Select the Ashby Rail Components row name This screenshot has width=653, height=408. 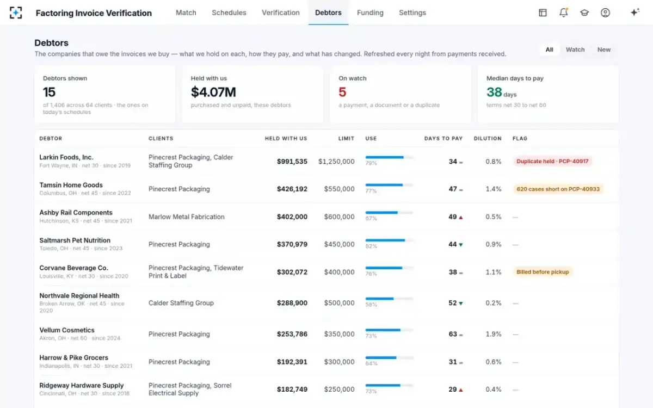click(76, 213)
